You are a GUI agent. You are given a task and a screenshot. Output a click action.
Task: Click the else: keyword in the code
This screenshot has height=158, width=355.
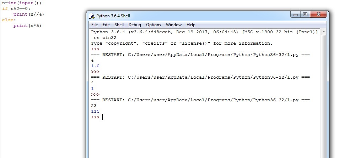[7, 20]
